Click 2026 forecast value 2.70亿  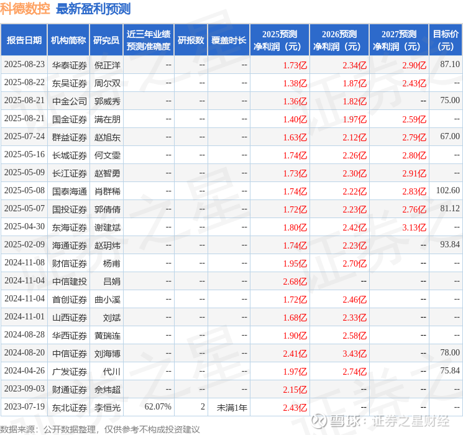(x=354, y=263)
